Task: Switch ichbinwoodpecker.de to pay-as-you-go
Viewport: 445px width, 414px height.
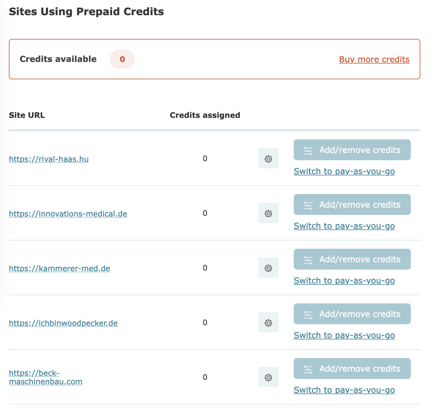Action: tap(344, 335)
